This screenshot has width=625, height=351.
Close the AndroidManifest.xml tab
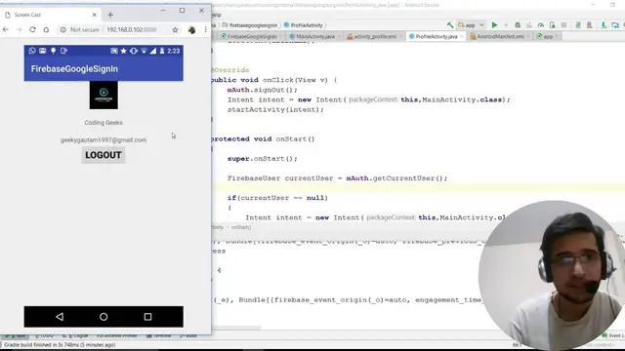(x=527, y=37)
